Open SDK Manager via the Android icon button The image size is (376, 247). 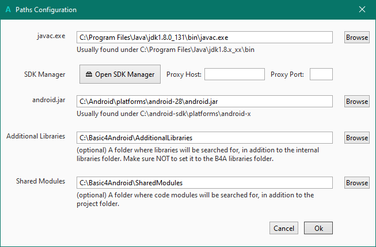(120, 74)
